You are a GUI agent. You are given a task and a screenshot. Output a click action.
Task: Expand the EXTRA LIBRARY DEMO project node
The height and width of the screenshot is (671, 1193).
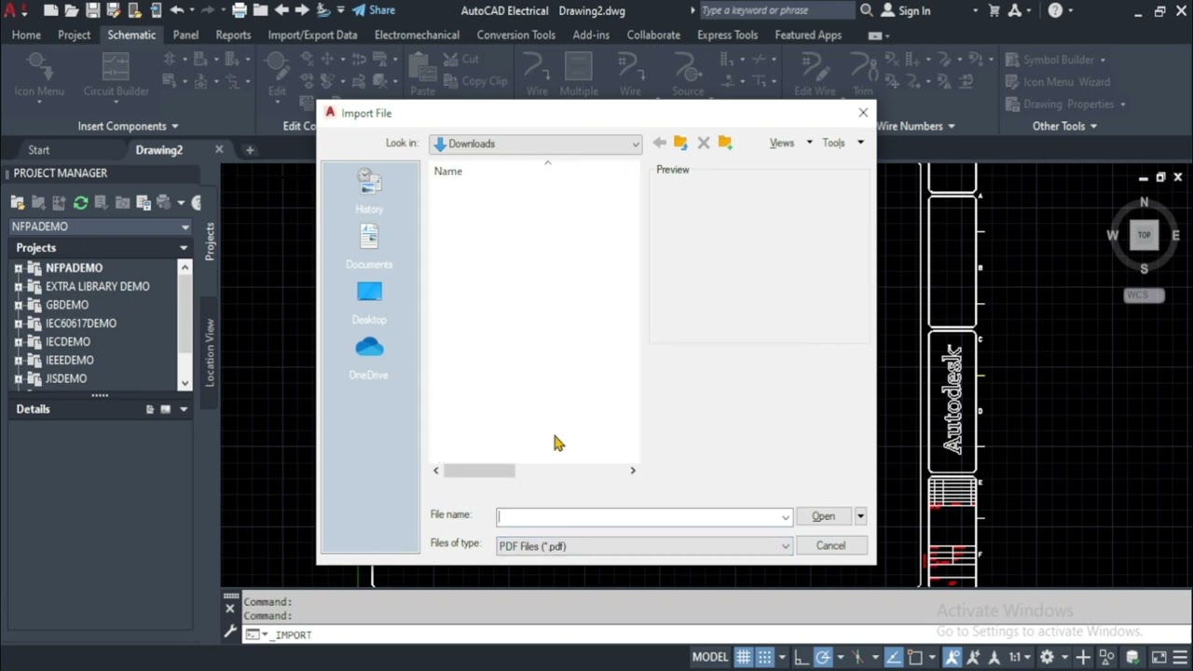[x=18, y=286]
